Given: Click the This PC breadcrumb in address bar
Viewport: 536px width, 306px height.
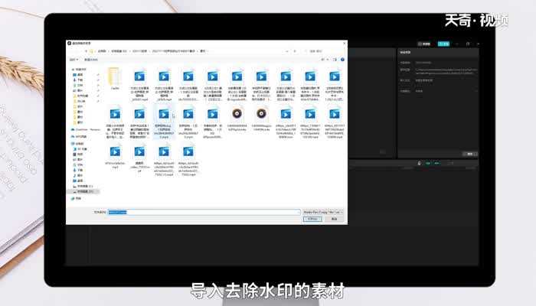Looking at the screenshot, I should click(102, 51).
